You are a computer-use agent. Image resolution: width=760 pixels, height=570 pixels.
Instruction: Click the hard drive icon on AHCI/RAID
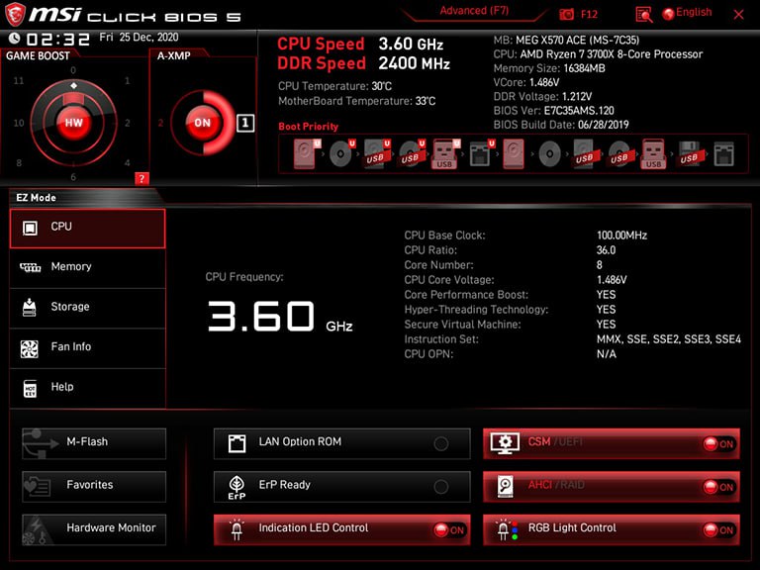(x=505, y=486)
